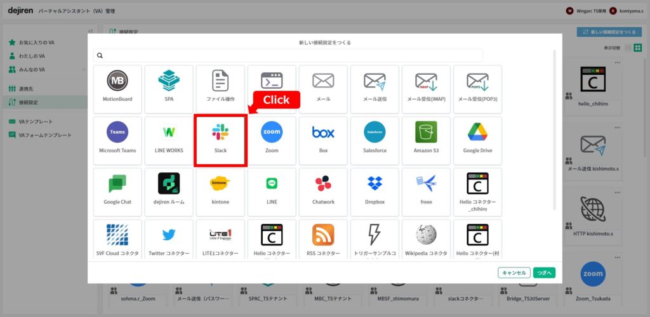Pick the Salesforce connector
The height and width of the screenshot is (317, 650).
tap(375, 141)
